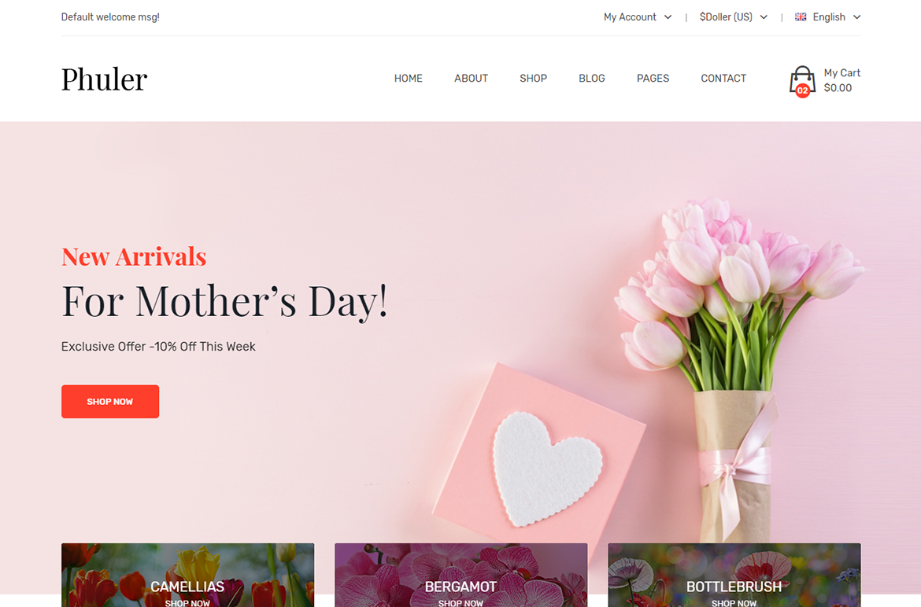Click the red SHOP NOW button
This screenshot has height=607, width=921.
click(x=110, y=402)
